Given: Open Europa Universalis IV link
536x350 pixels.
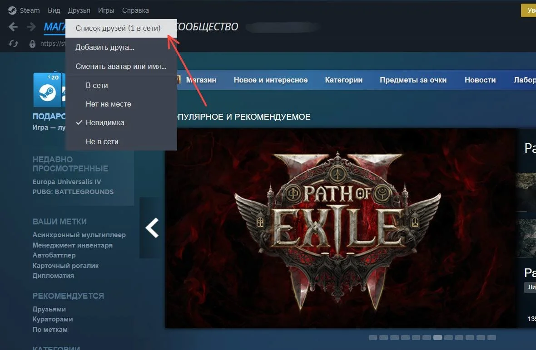Looking at the screenshot, I should tap(67, 182).
